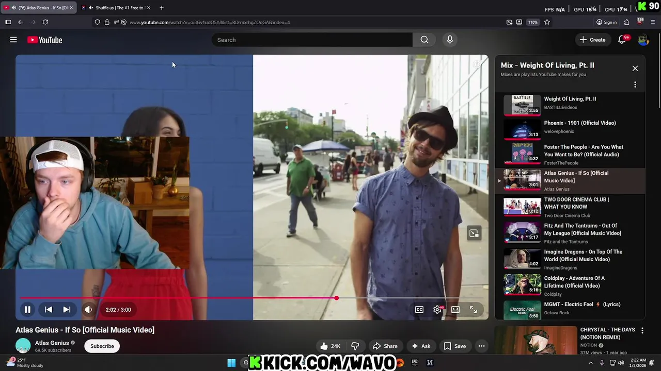Viewport: 661px width, 371px height.
Task: Select Imagine Dragons - On Top Of The World
Action: 570,259
